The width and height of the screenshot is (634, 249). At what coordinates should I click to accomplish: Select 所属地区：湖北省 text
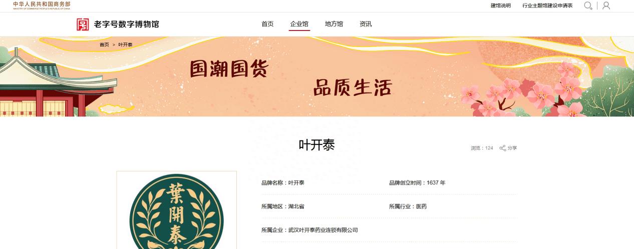click(283, 206)
